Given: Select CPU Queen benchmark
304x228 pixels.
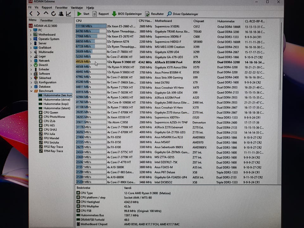Looking at the screenshot, I should tap(49, 112).
